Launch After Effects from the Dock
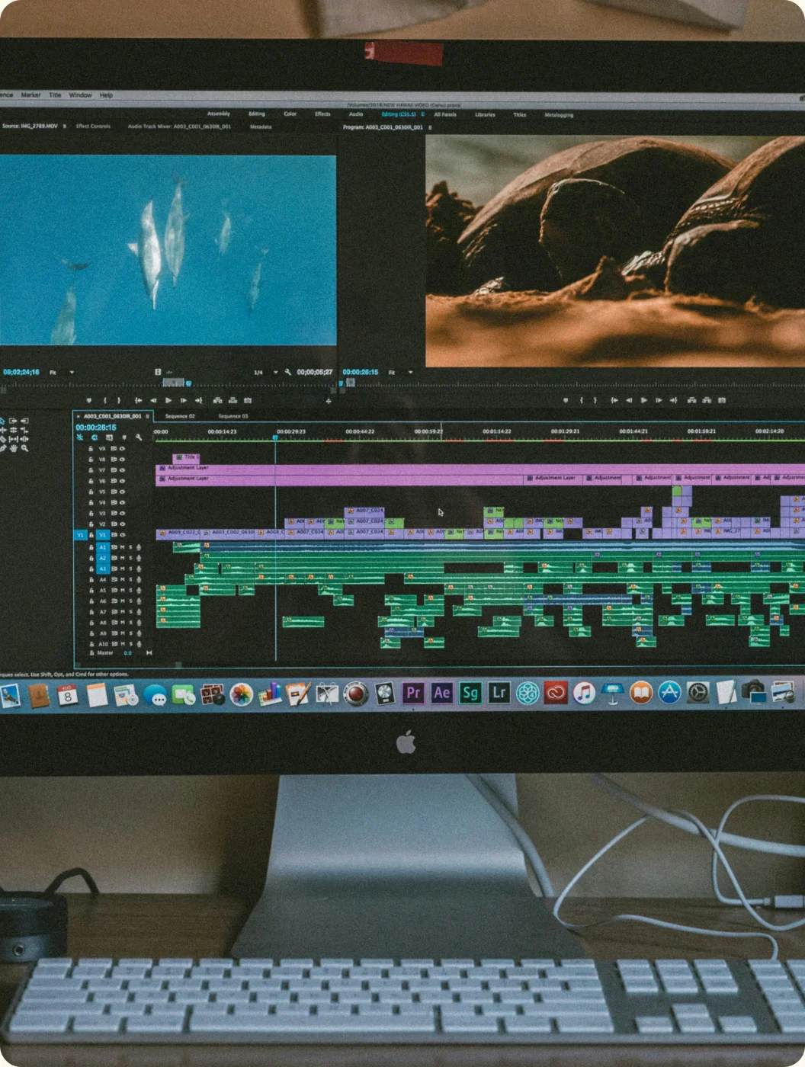 [x=441, y=693]
